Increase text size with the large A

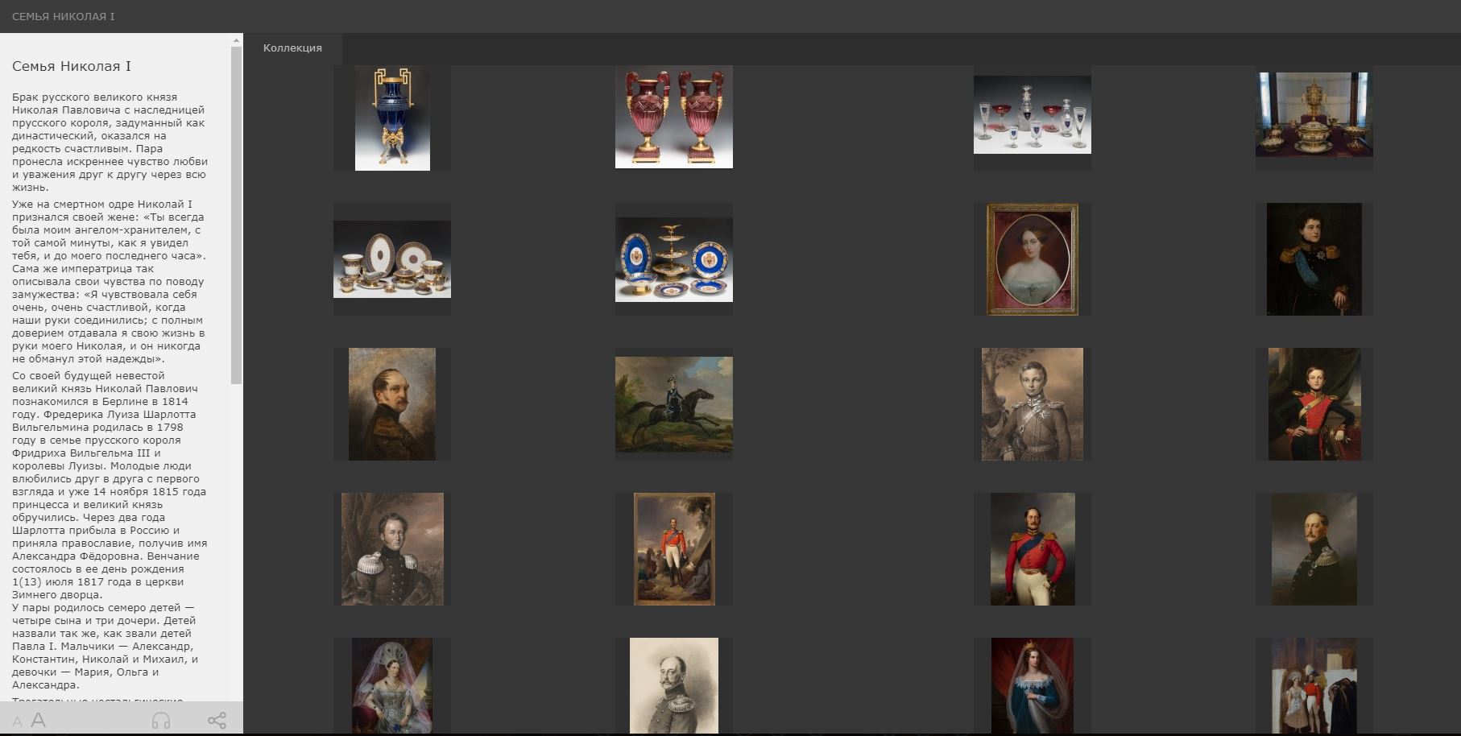coord(38,721)
